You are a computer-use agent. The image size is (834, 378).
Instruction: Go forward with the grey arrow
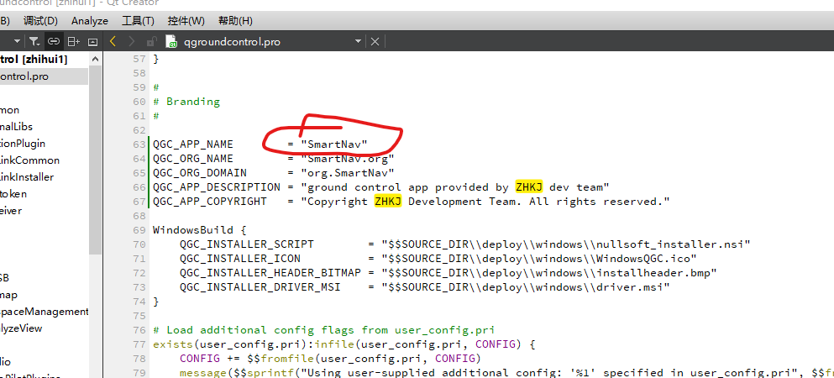[x=132, y=41]
